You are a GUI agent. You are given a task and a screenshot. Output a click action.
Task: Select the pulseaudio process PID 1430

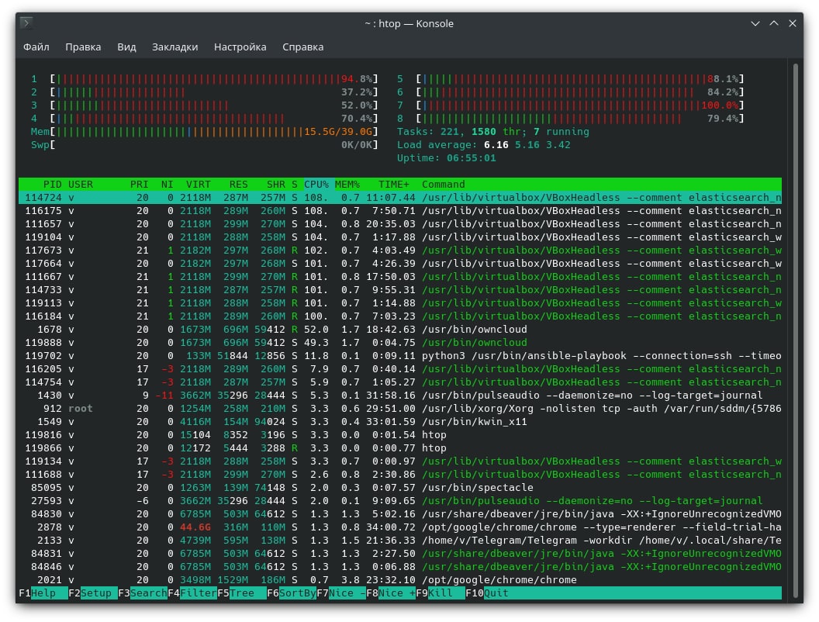pos(400,396)
